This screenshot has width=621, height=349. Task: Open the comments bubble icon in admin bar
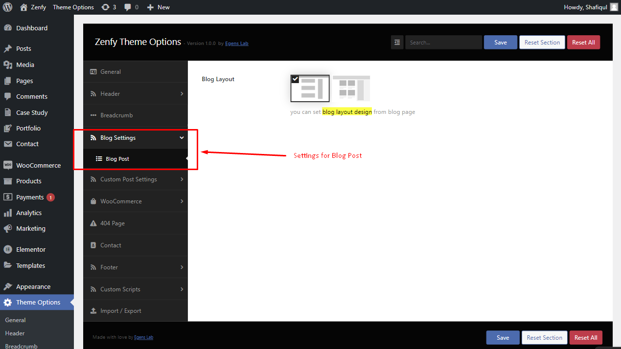coord(128,7)
